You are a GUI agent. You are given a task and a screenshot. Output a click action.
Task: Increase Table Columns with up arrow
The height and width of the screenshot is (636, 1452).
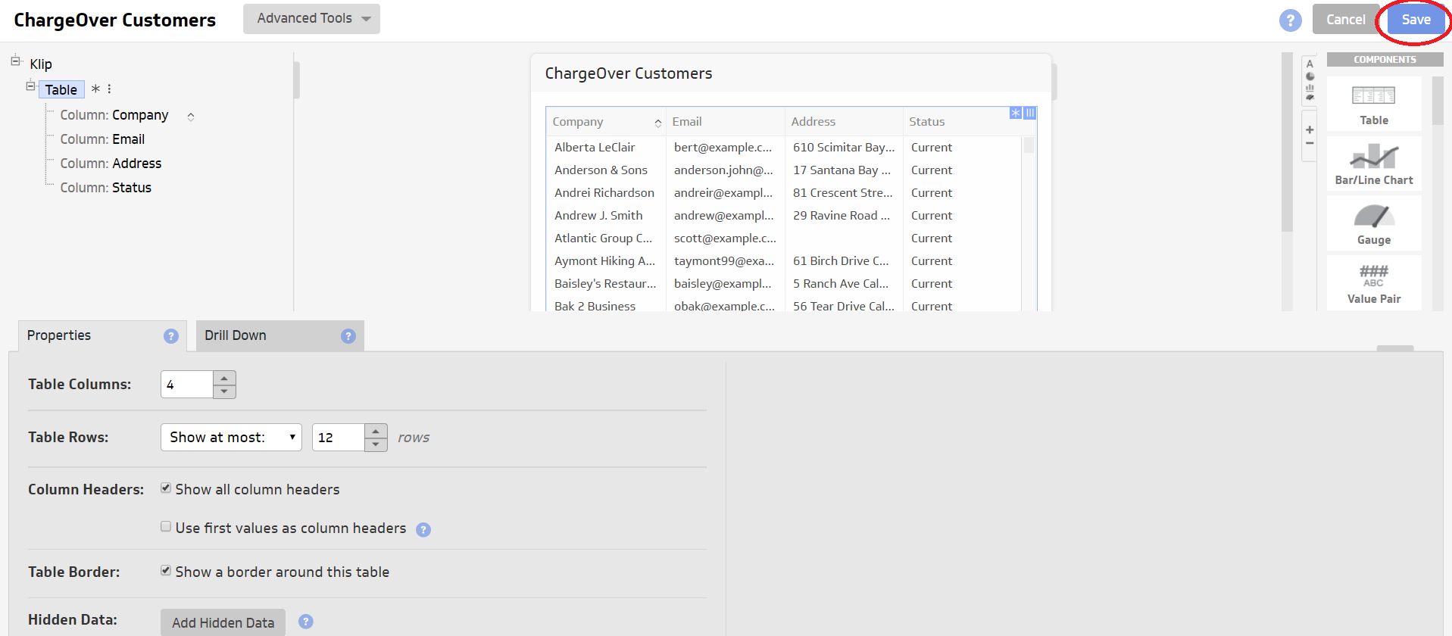(224, 378)
